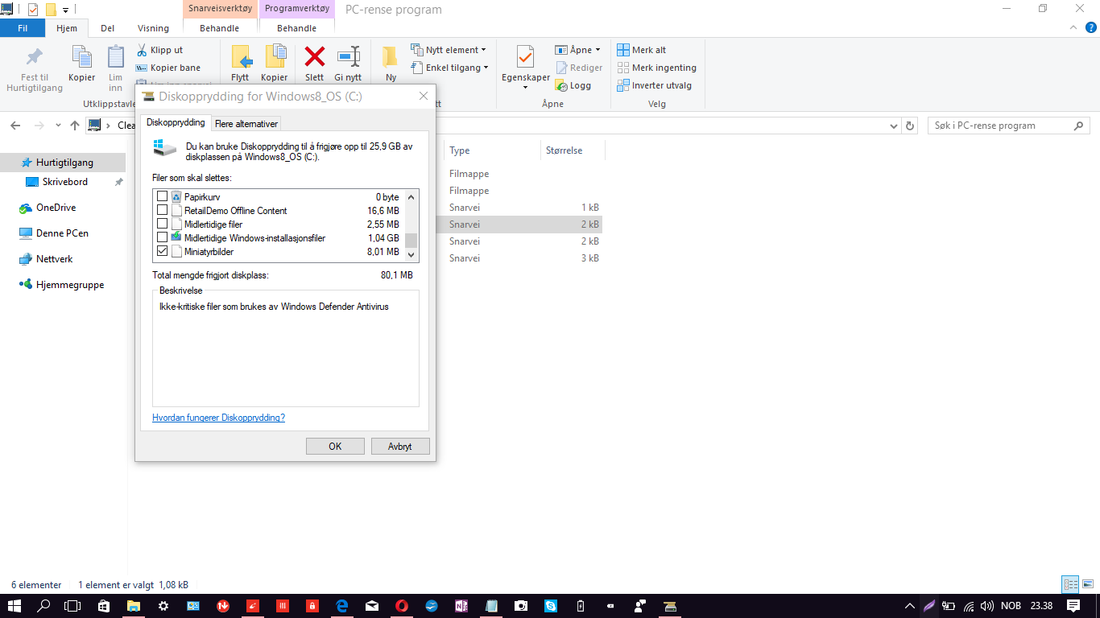Check Midlertidige Windows-installasjonsfiler checkbox

point(162,237)
